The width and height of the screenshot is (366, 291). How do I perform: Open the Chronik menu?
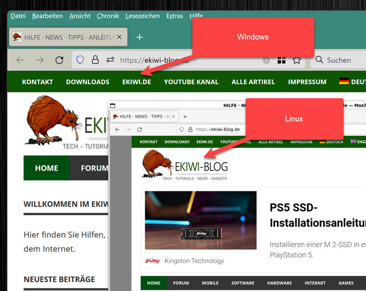coord(108,16)
